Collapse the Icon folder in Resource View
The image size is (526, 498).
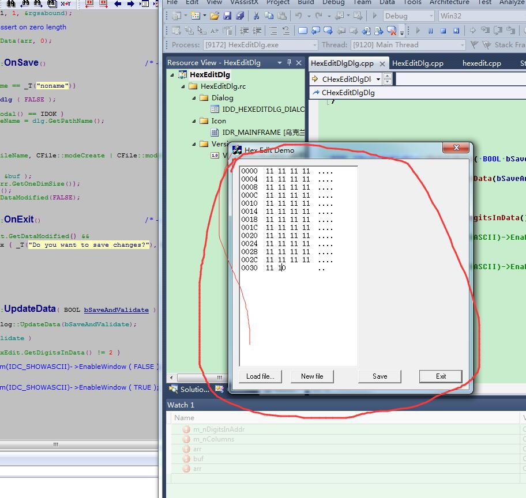point(194,121)
